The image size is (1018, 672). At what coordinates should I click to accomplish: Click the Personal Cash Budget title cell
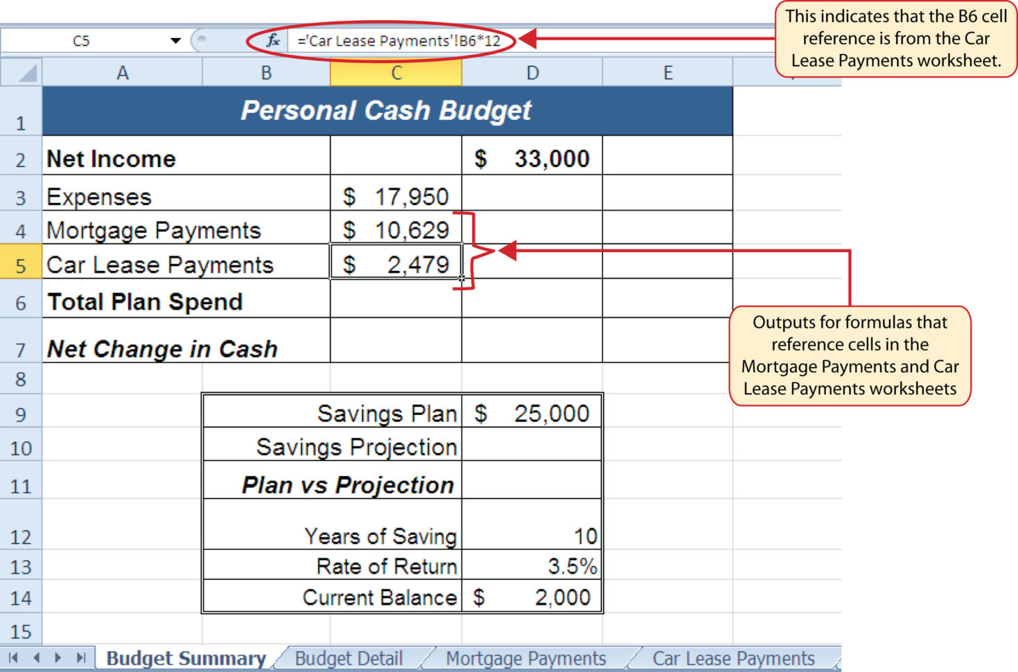pos(387,111)
